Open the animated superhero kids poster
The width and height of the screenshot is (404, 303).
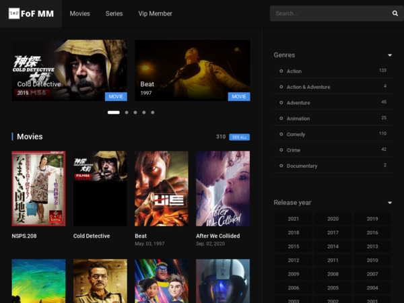162,281
